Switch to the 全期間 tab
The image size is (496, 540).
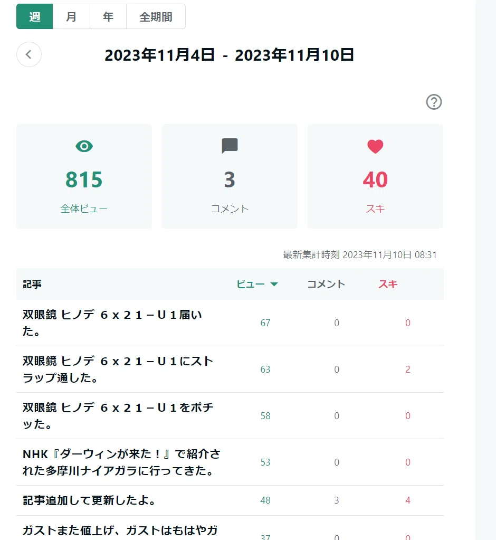click(x=156, y=16)
